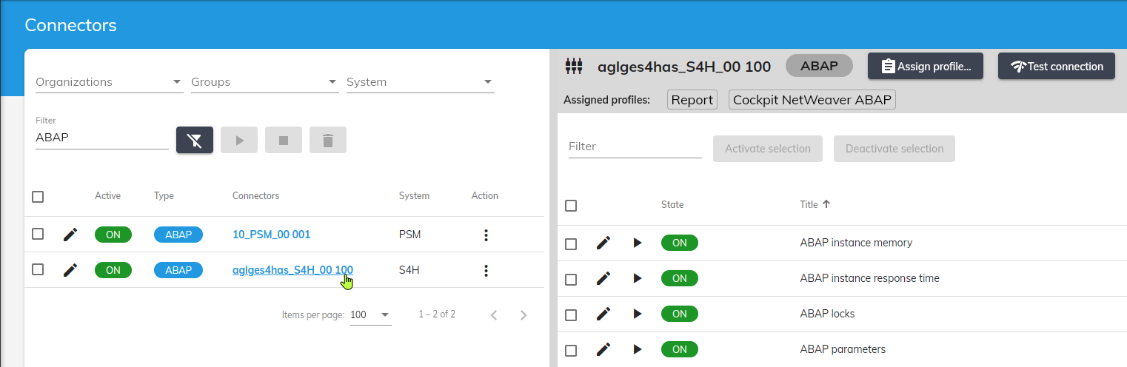Click the clear filter icon button

[x=195, y=140]
